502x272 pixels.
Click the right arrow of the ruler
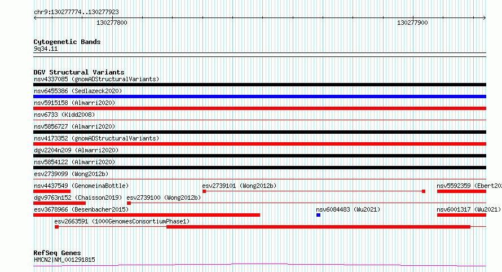point(485,18)
